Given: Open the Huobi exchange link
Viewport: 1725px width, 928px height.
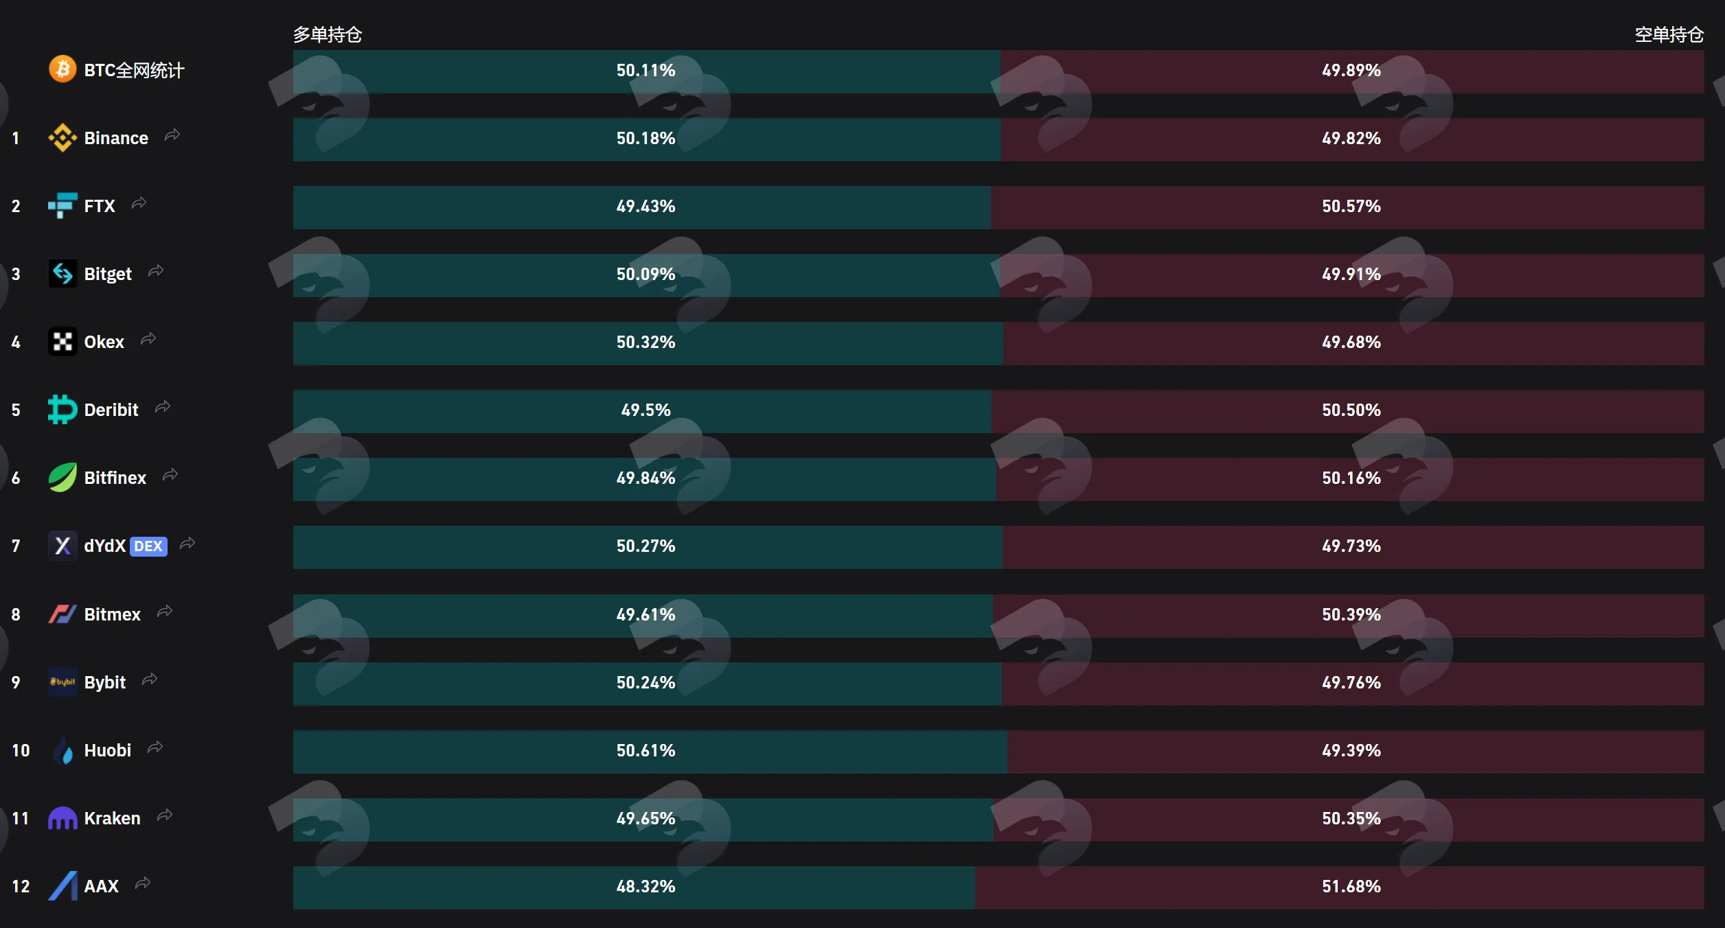Looking at the screenshot, I should click(x=107, y=750).
